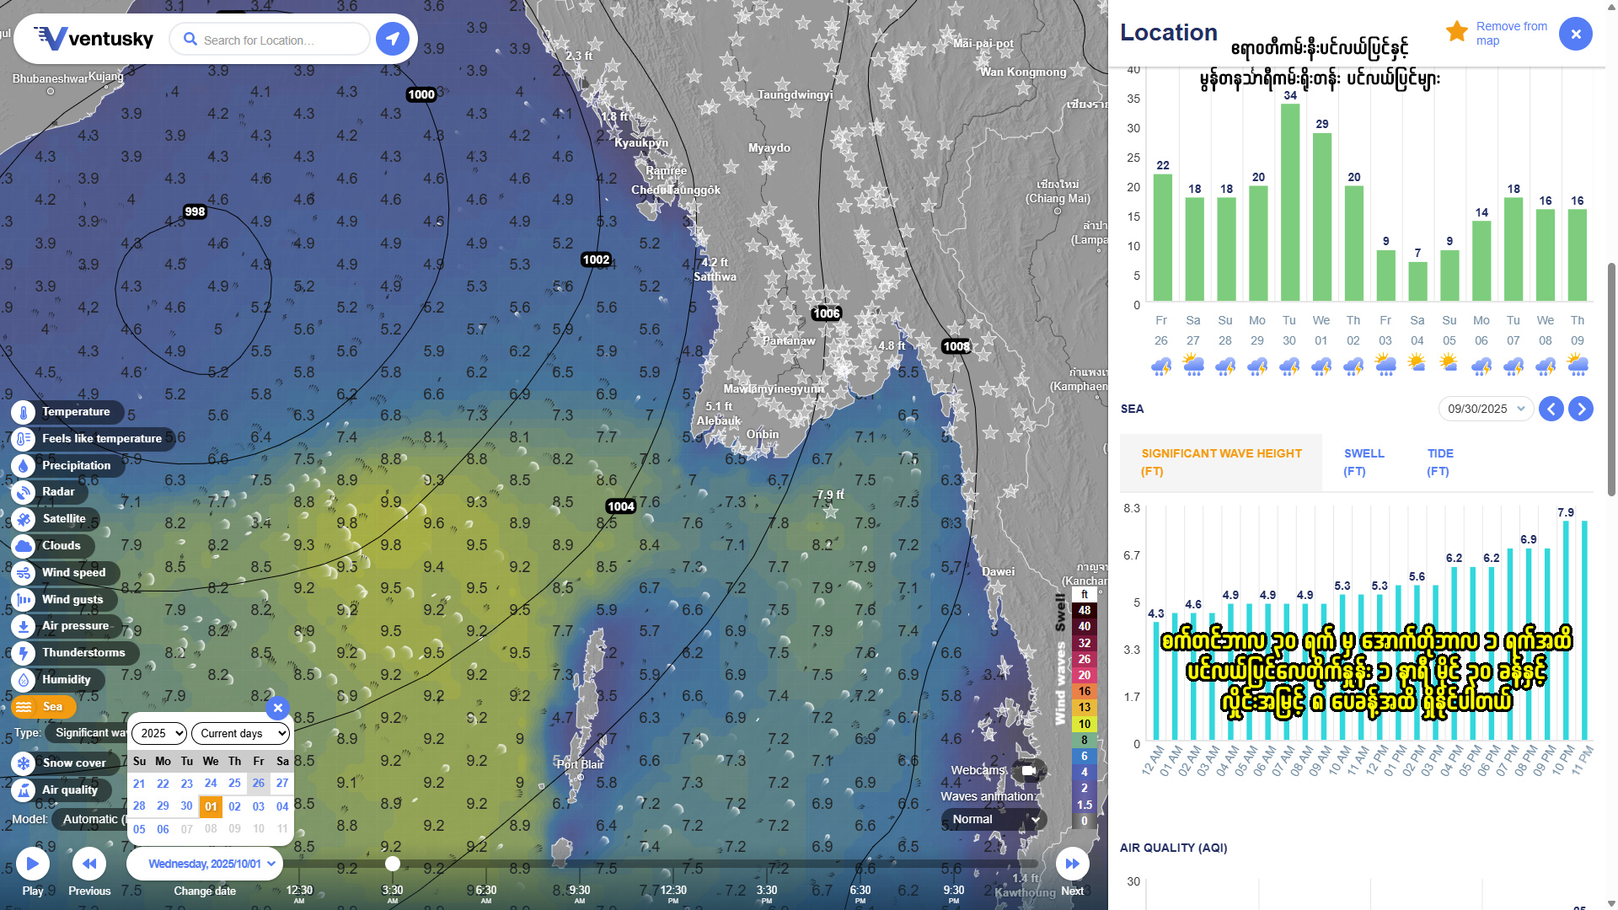Image resolution: width=1618 pixels, height=910 pixels.
Task: Open the year 2025 dropdown
Action: (158, 733)
